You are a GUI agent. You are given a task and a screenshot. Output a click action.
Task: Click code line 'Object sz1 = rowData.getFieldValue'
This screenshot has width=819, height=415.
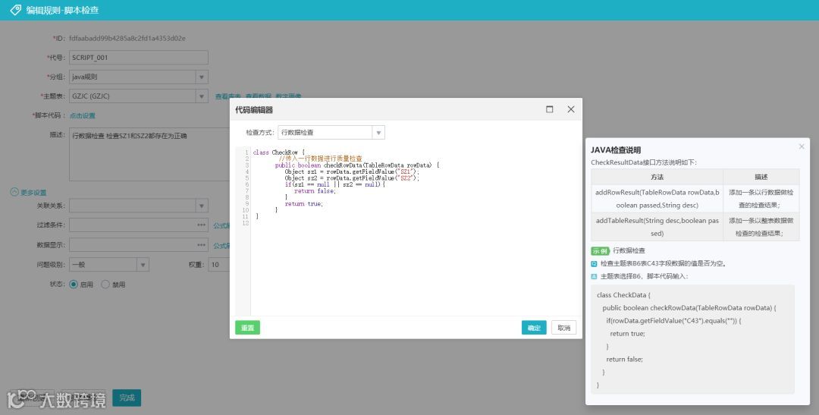click(352, 171)
